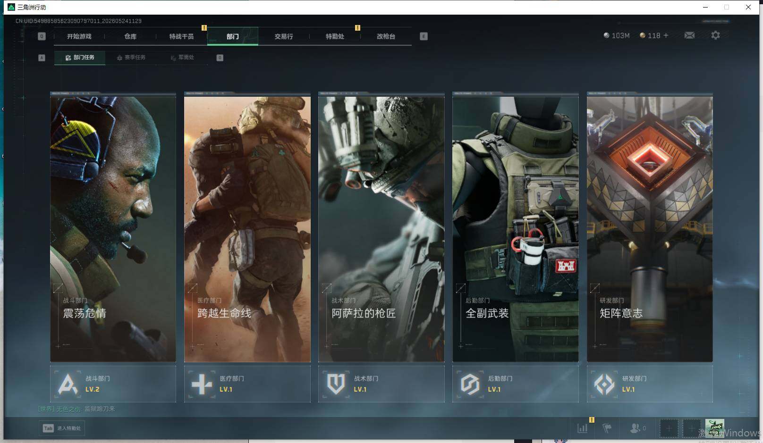This screenshot has width=763, height=443.
Task: Click the 战术部门 LV.1 level panel
Action: pos(381,384)
